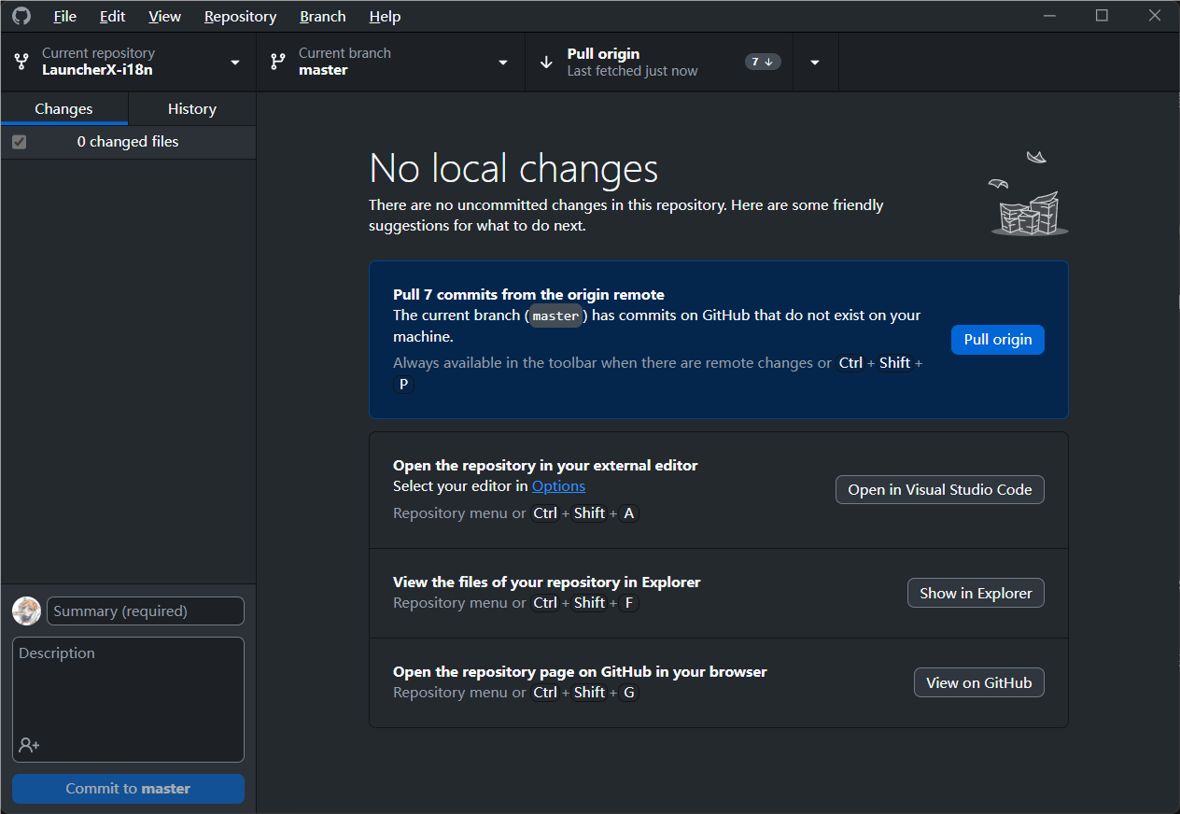Image resolution: width=1180 pixels, height=814 pixels.
Task: Open the View menu
Action: pyautogui.click(x=165, y=16)
